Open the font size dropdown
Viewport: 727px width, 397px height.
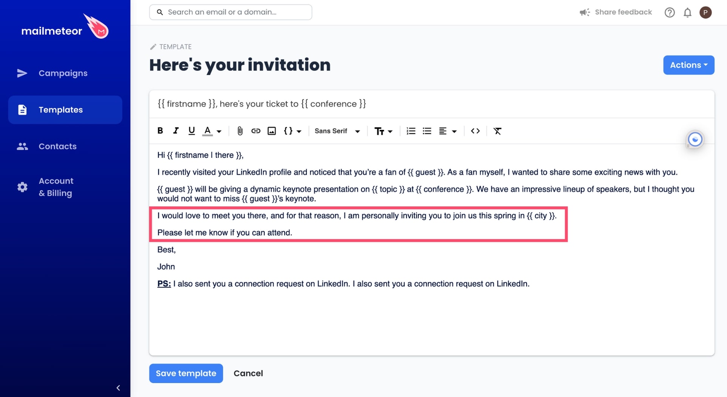383,131
